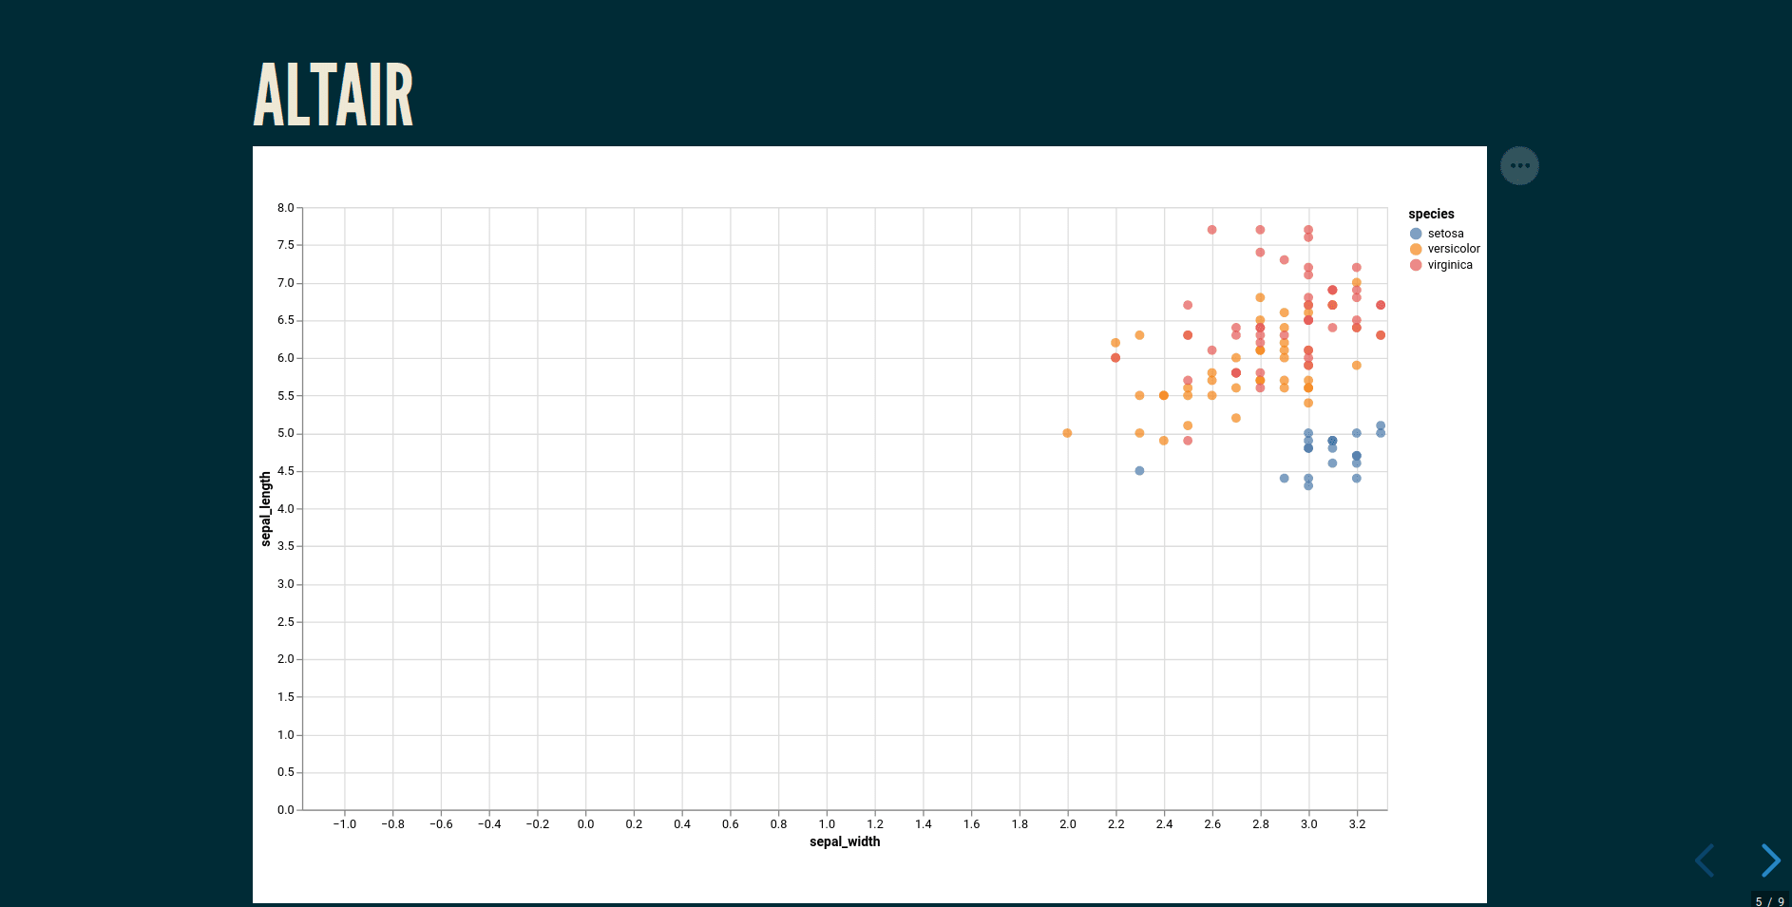The height and width of the screenshot is (907, 1792).
Task: Click the "species" legend title
Action: (x=1431, y=215)
